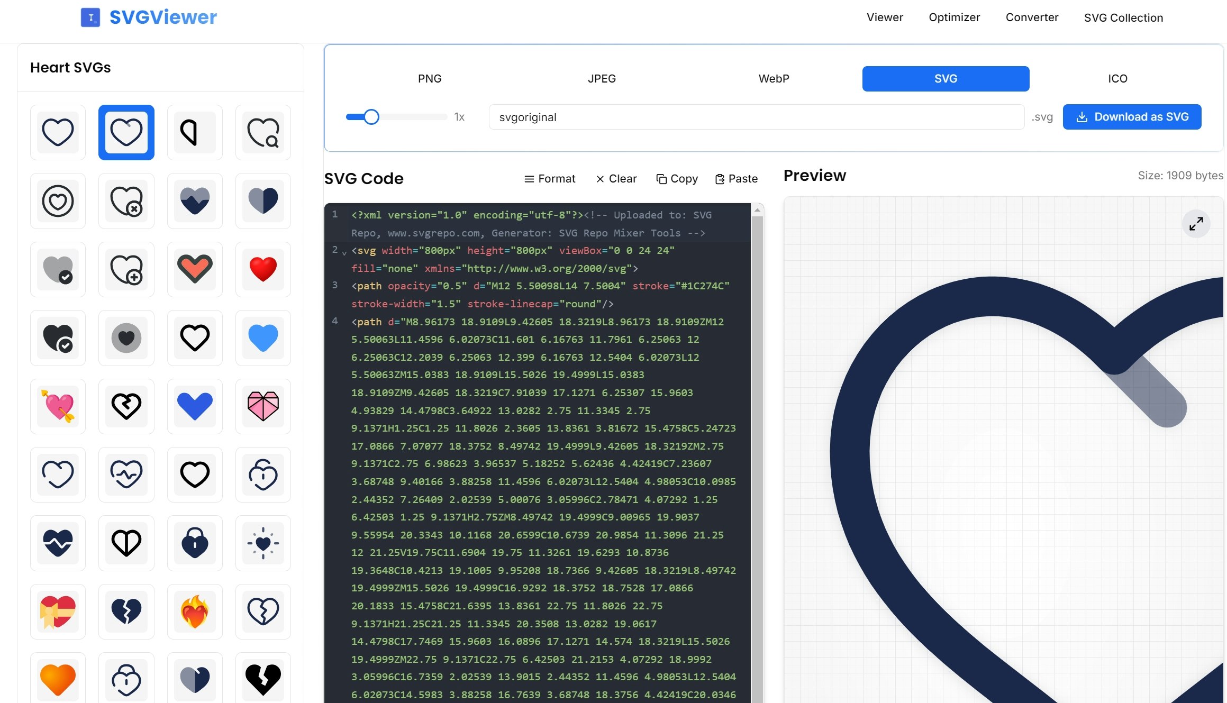Select the heart on fire emoji
Viewport: 1227px width, 703px height.
[195, 612]
